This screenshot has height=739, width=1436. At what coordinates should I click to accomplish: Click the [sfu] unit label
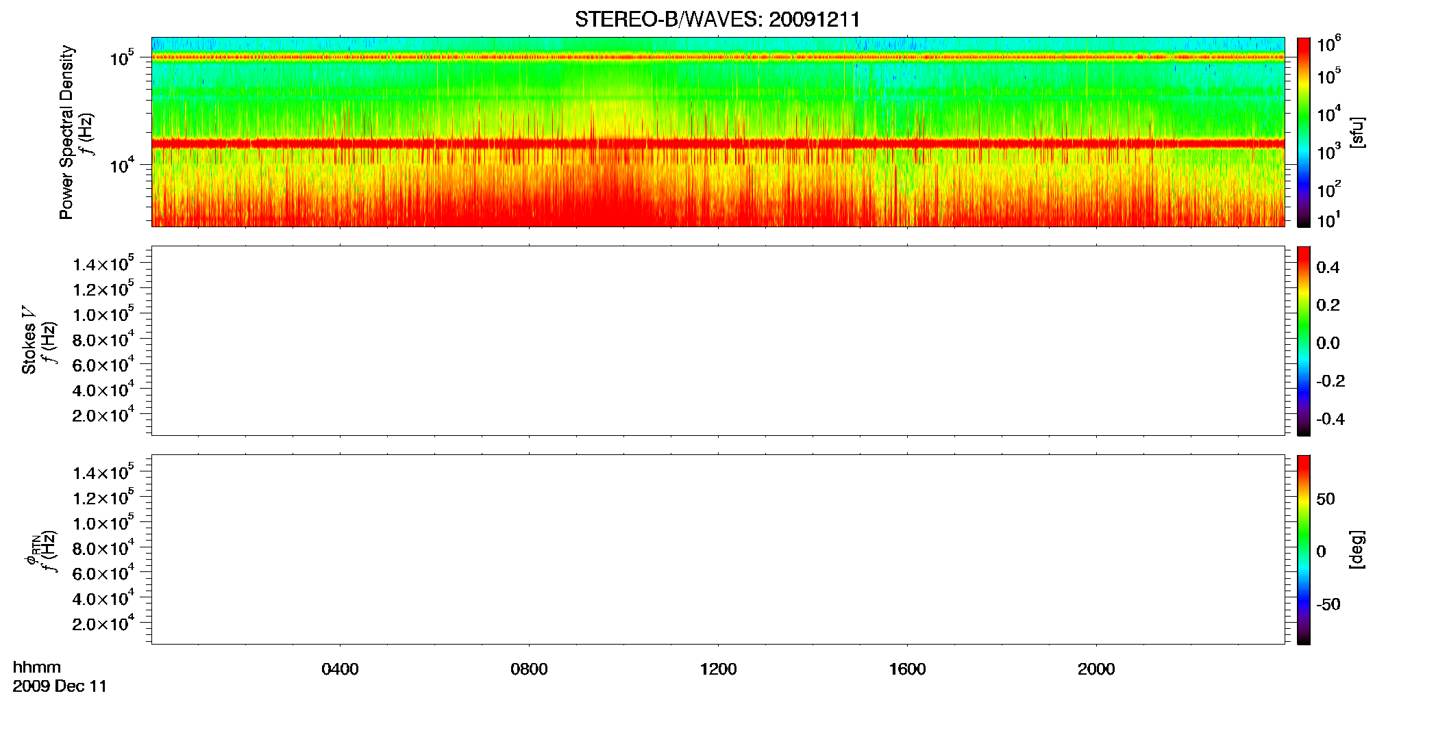click(x=1357, y=132)
